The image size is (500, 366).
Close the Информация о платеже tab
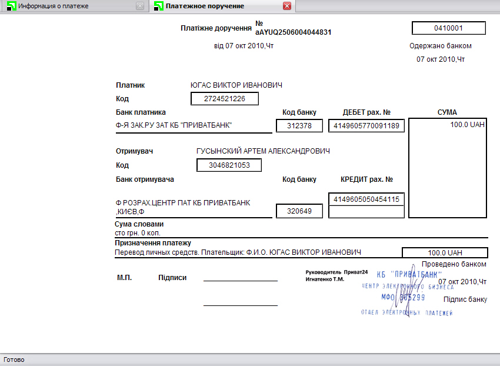pos(140,6)
